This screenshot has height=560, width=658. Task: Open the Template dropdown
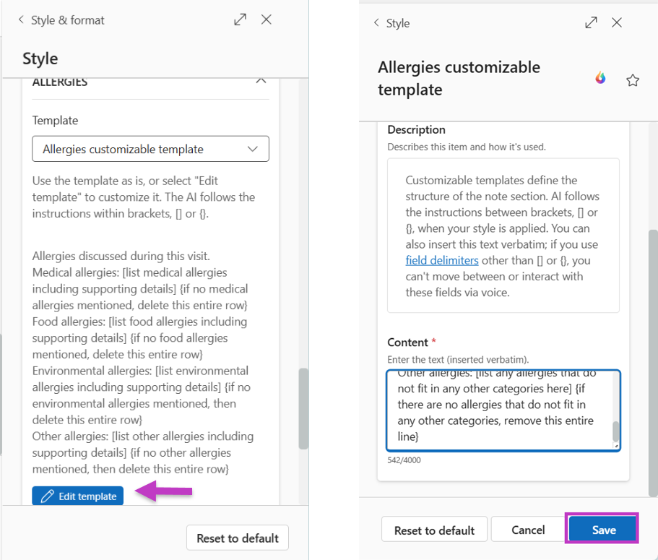[x=150, y=148]
